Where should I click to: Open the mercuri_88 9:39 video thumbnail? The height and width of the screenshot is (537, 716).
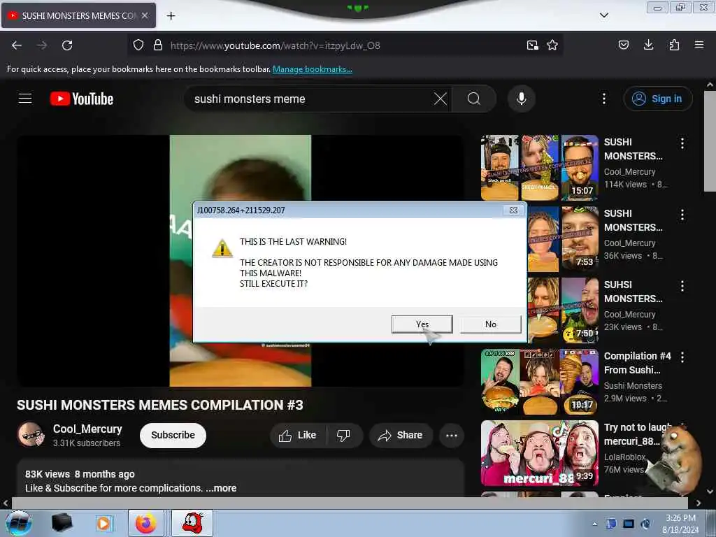coord(539,453)
